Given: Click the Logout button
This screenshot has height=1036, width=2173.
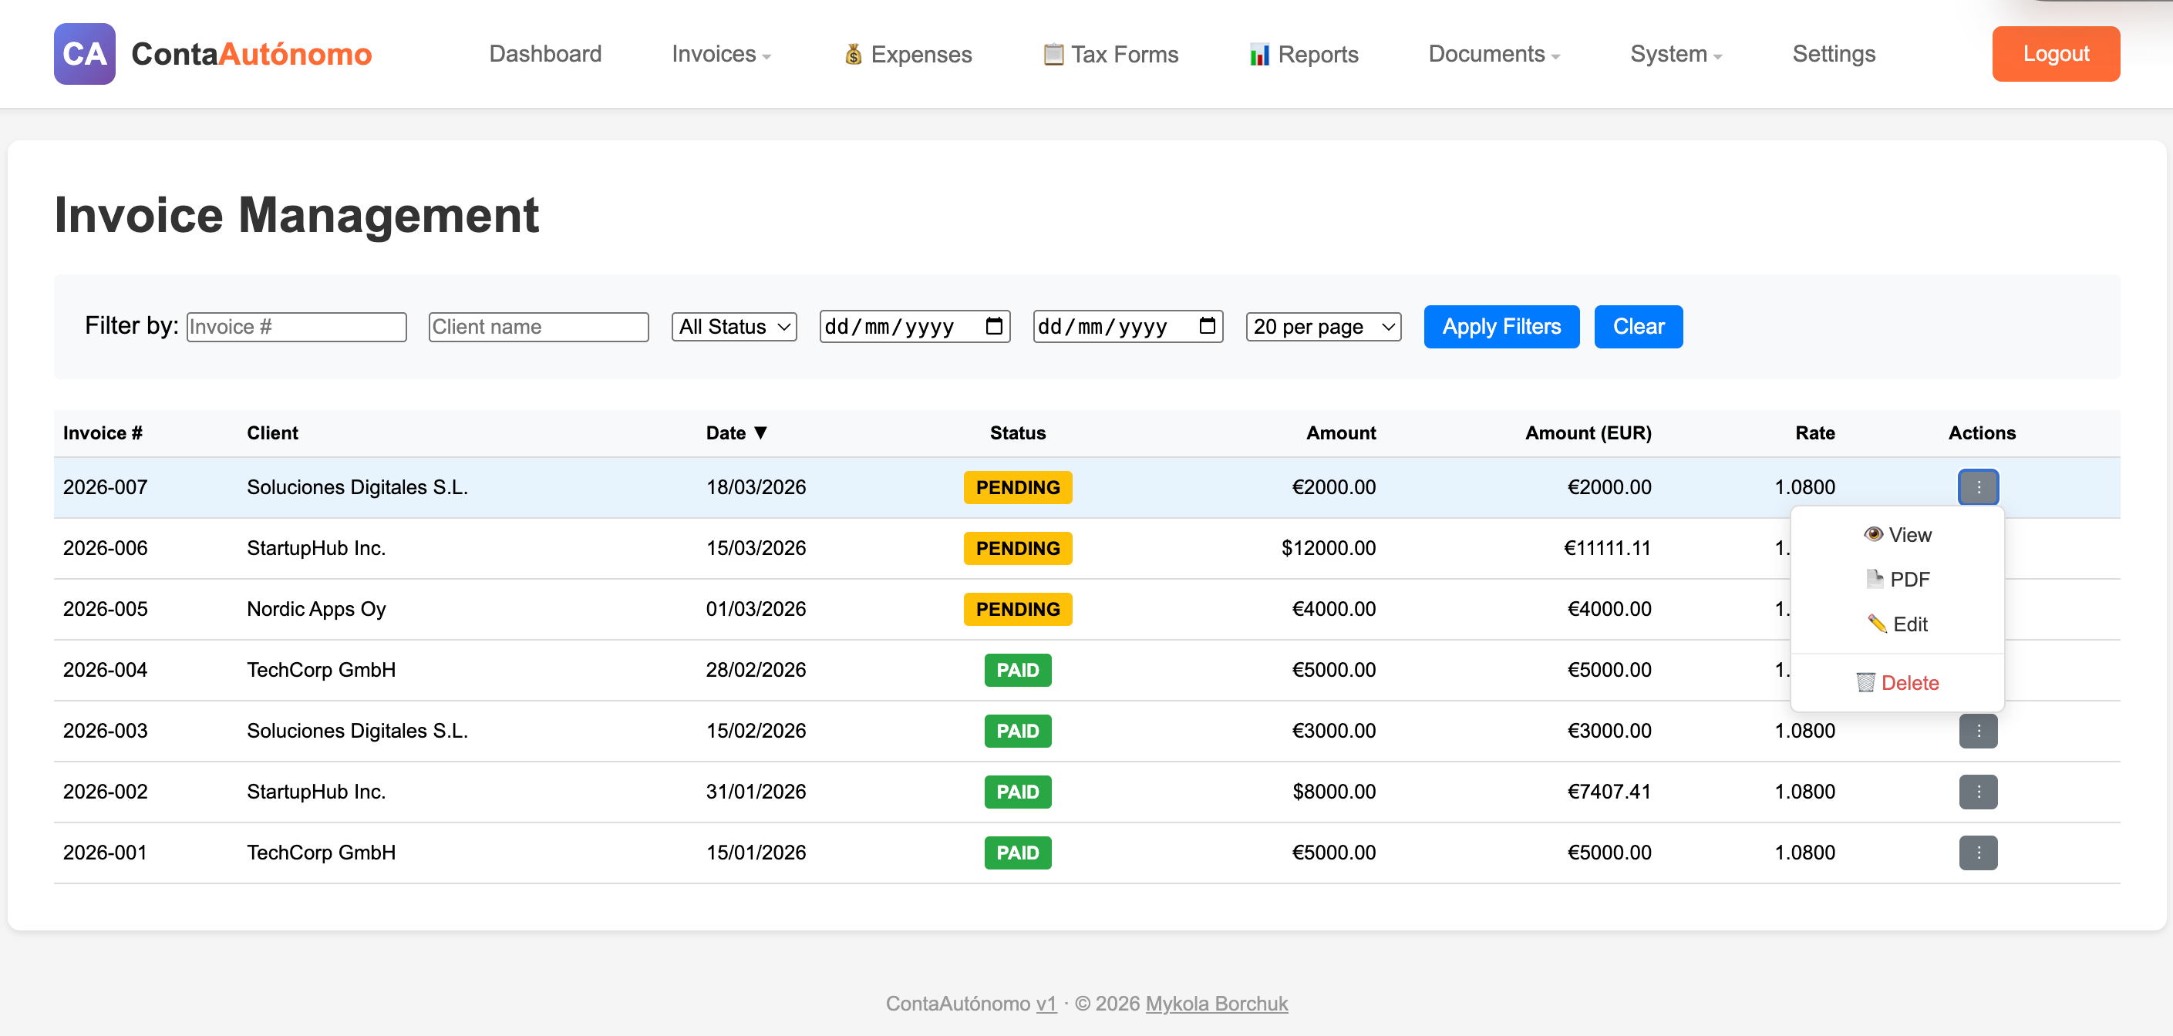Looking at the screenshot, I should 2056,54.
